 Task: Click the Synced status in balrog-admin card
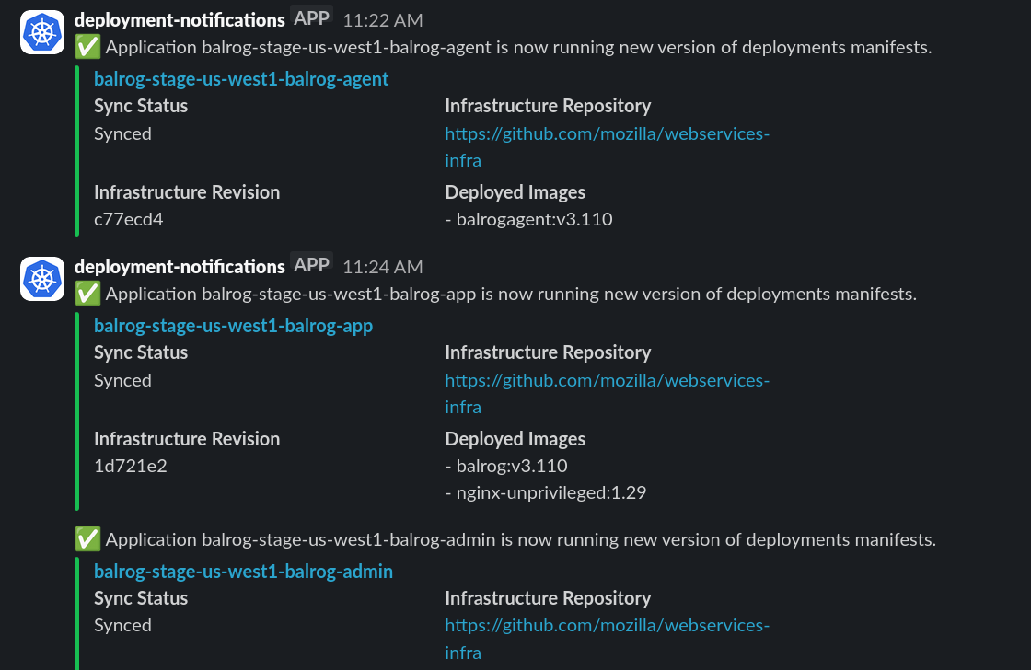click(x=123, y=625)
